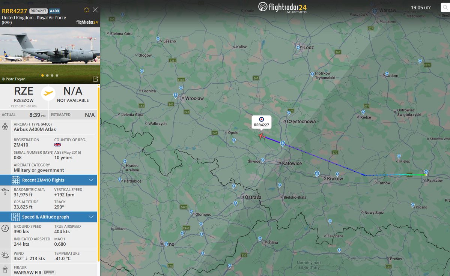Click actual departure time 8:39 PM
This screenshot has width=450, height=276.
[37, 115]
